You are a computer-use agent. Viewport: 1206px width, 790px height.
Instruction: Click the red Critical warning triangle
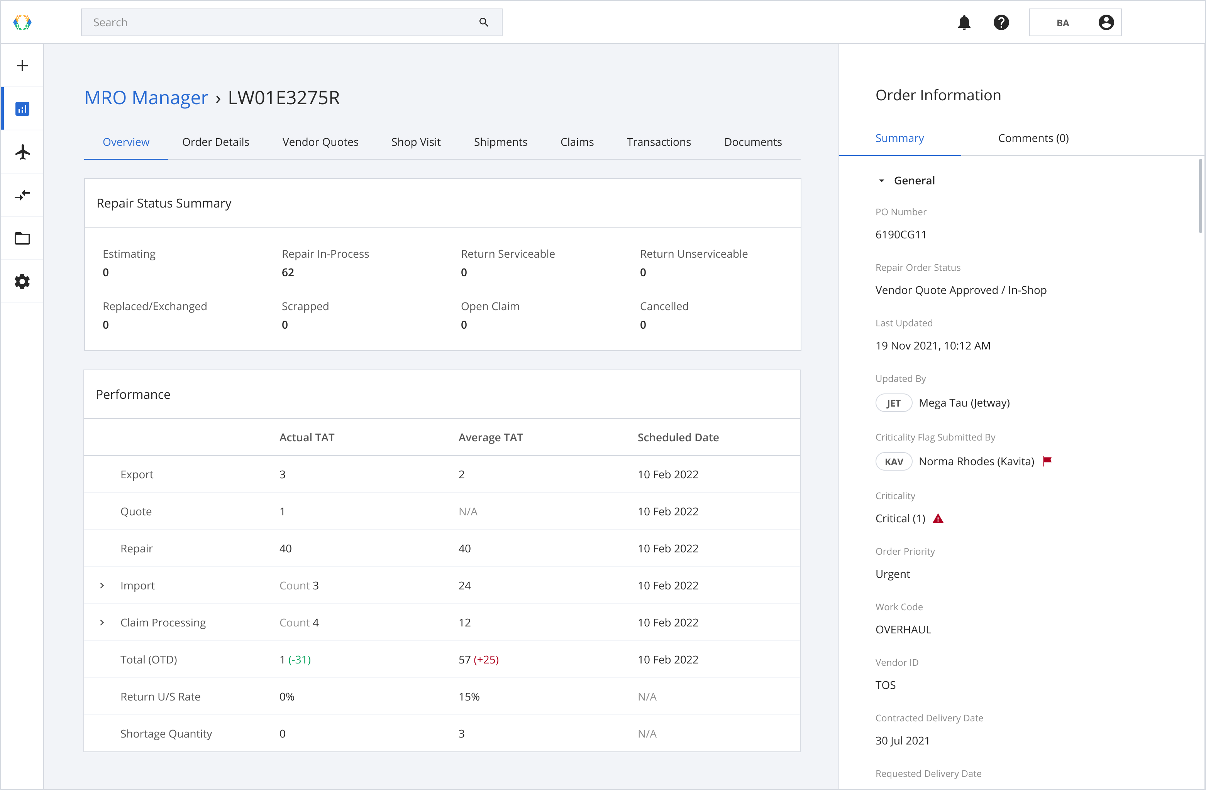tap(938, 518)
